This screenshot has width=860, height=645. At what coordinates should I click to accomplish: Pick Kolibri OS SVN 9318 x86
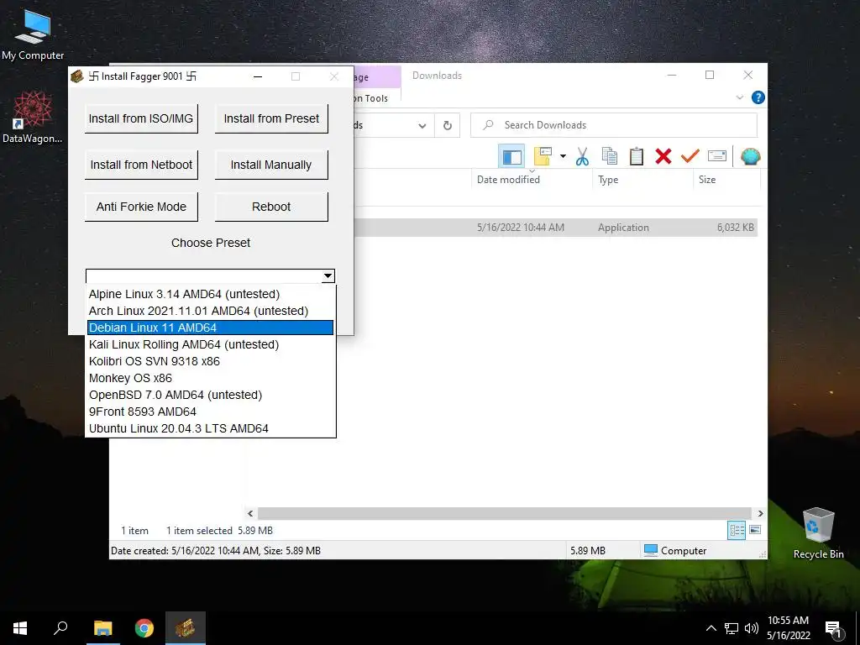click(211, 361)
